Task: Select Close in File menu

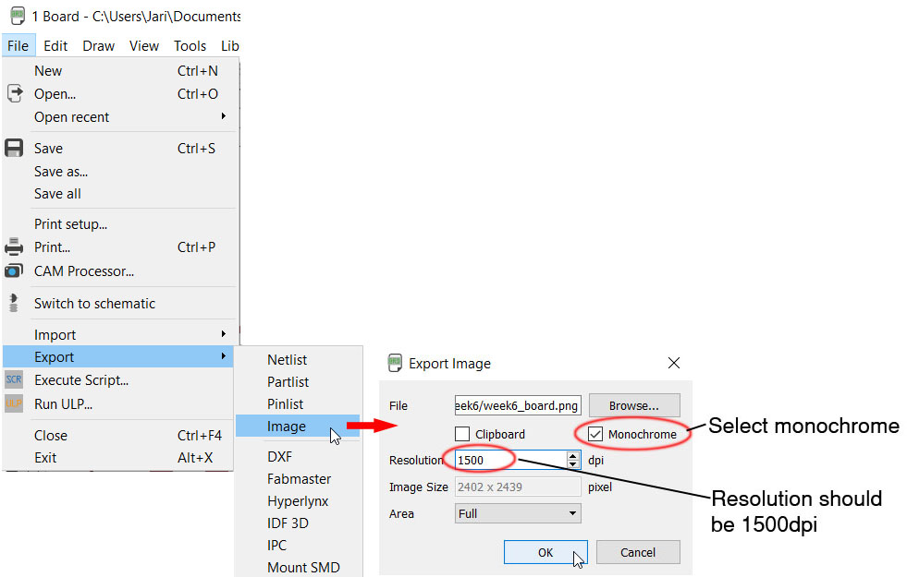Action: click(118, 435)
